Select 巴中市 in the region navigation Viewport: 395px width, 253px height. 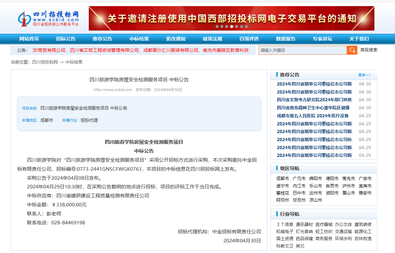pyautogui.click(x=299, y=193)
